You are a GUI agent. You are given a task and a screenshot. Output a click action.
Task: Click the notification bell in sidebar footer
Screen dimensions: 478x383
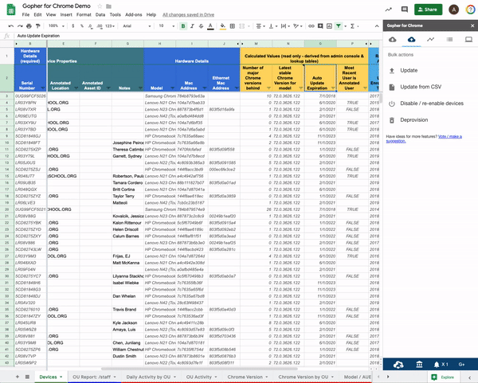point(437,365)
